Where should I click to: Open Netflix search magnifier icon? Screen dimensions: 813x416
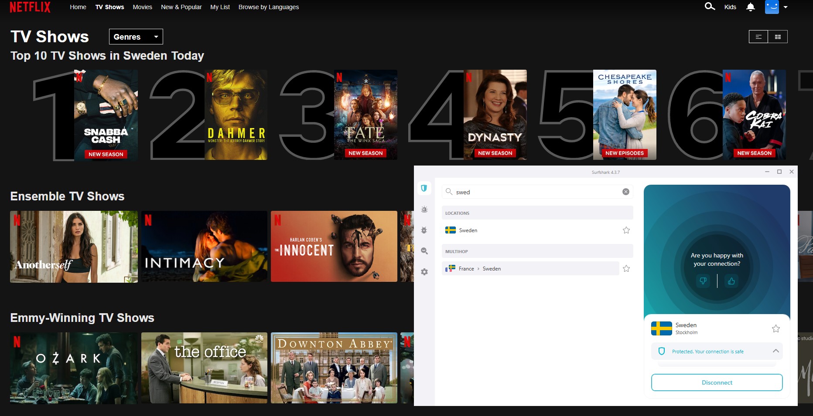[x=710, y=7]
